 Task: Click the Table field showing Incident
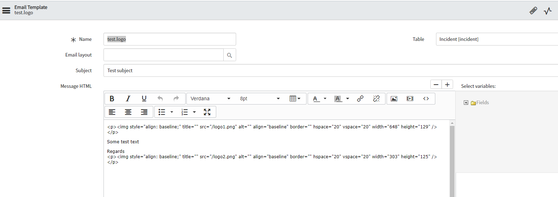[497, 39]
